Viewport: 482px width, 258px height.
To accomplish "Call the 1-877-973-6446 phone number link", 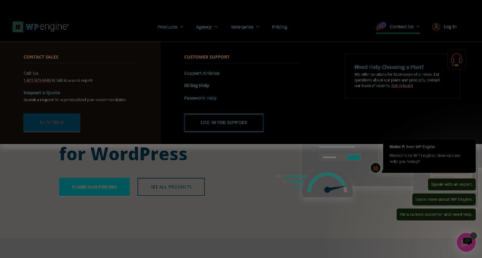I will [37, 80].
